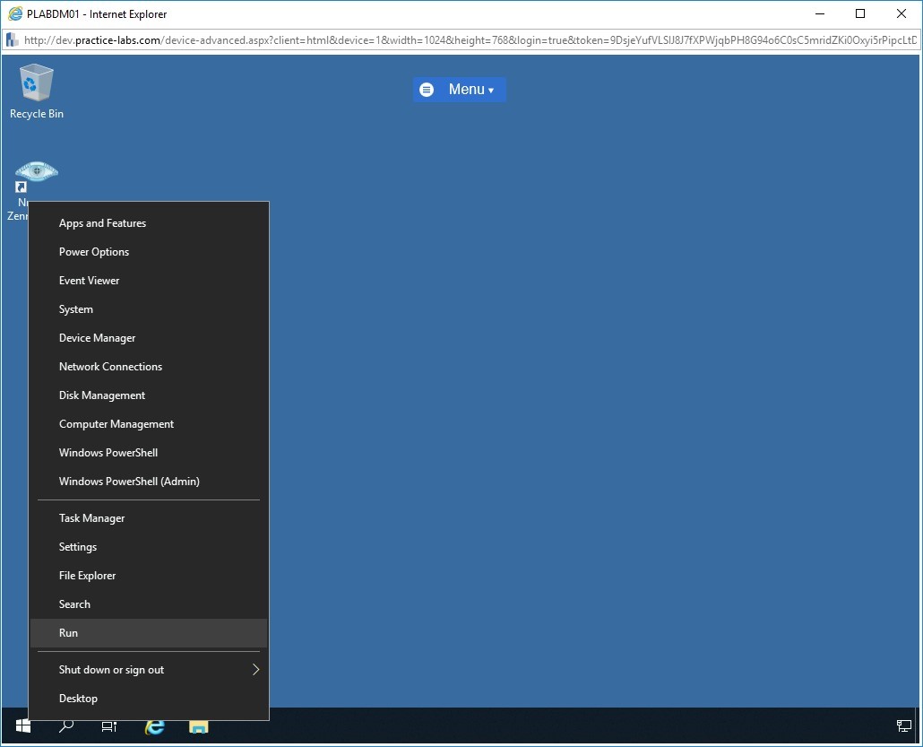Viewport: 923px width, 747px height.
Task: Click the page icon in the address bar
Action: pos(12,40)
